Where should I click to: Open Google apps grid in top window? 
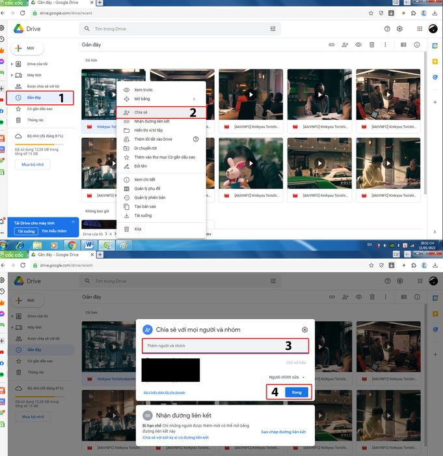tap(420, 29)
